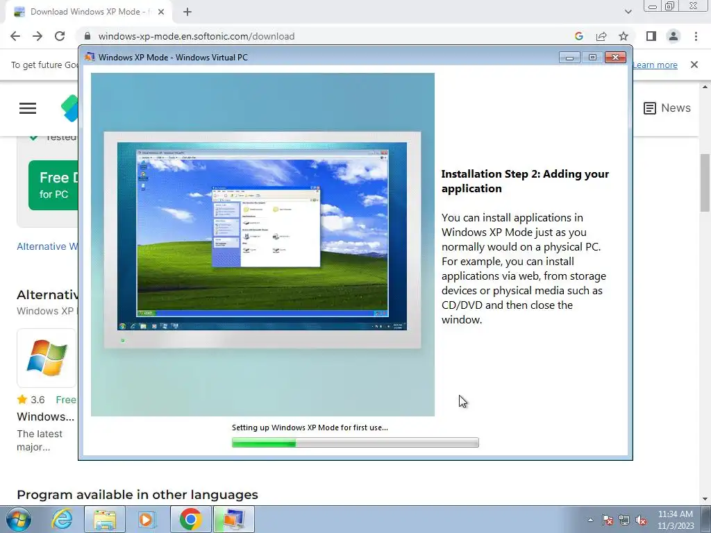Click the Alternative Windows link

[x=48, y=246]
